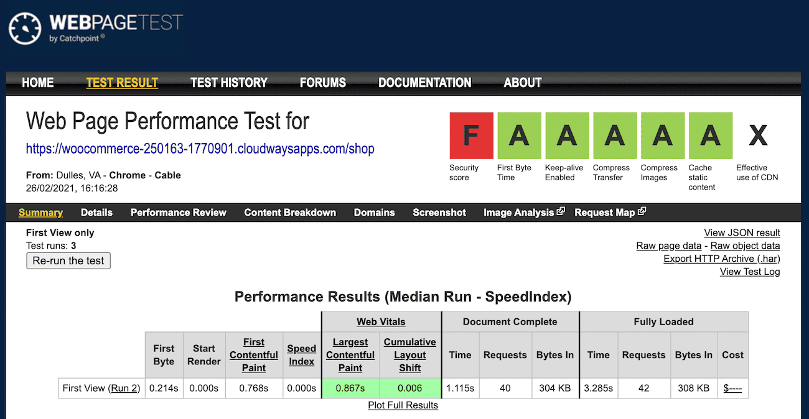Viewport: 809px width, 419px height.
Task: Open TEST HISTORY page
Action: 229,83
